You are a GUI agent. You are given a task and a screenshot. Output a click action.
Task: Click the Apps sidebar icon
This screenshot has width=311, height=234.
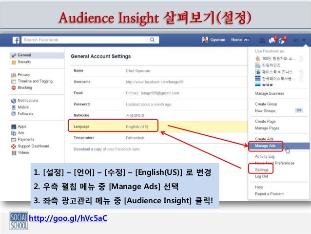coord(14,127)
